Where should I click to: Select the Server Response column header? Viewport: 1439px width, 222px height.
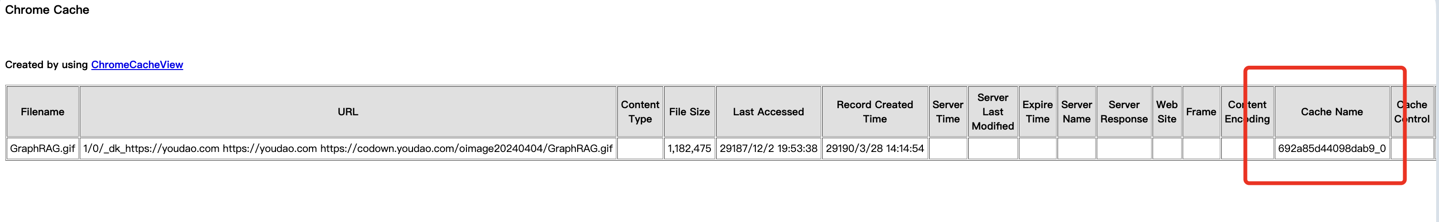coord(1124,111)
